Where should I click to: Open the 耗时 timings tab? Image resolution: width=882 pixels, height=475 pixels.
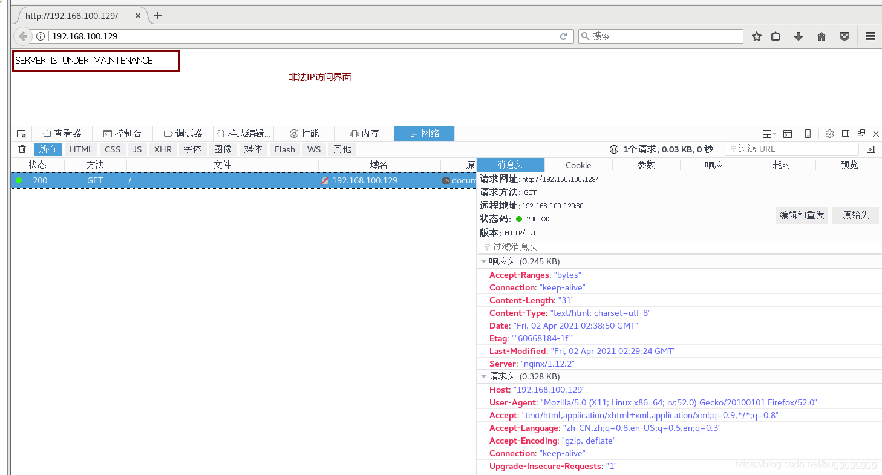coord(782,165)
